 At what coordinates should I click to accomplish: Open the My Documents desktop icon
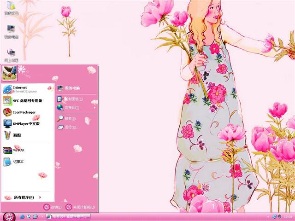11,8
